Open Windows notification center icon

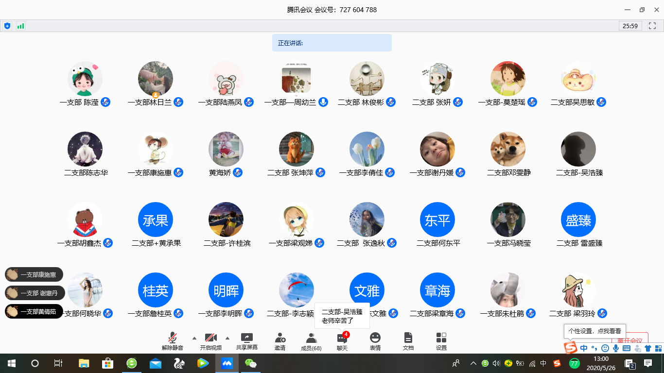648,363
